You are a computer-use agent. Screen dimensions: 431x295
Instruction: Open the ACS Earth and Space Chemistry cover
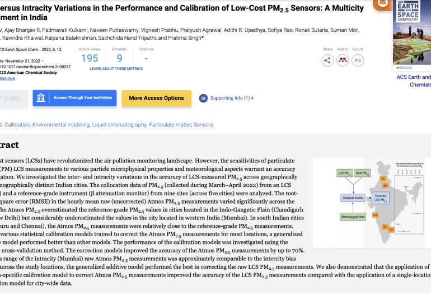[x=413, y=34]
